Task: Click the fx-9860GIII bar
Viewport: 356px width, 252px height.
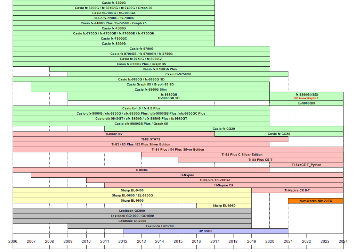Action: pos(307,103)
